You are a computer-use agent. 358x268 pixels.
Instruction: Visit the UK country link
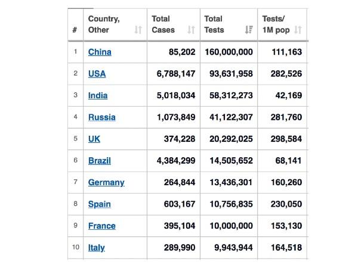point(94,139)
